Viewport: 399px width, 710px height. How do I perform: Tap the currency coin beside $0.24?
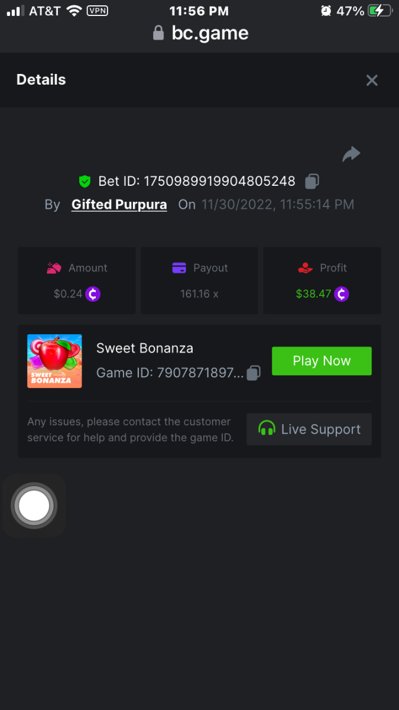pos(93,293)
